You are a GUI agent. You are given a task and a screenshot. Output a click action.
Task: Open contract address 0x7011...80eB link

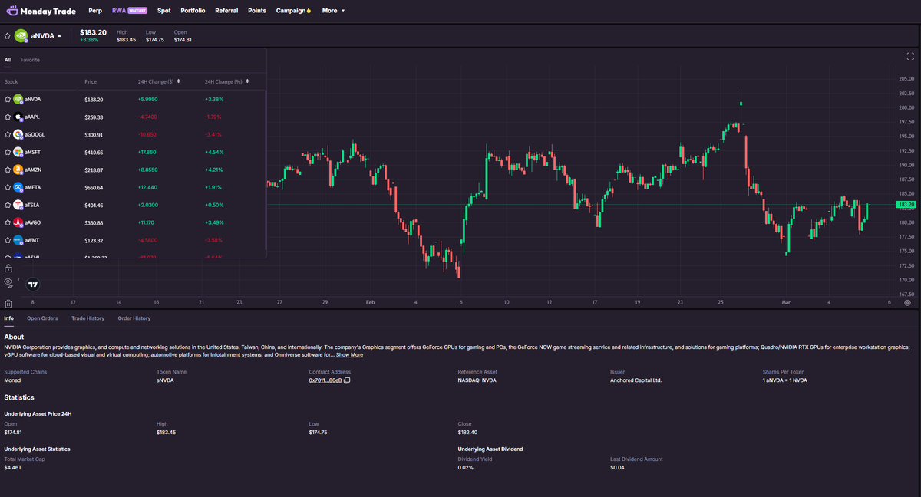325,380
